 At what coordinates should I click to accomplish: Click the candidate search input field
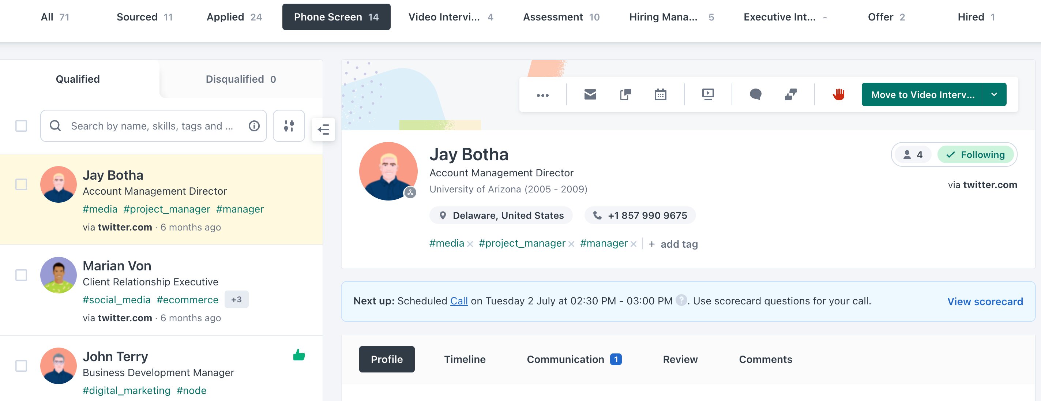click(x=154, y=126)
